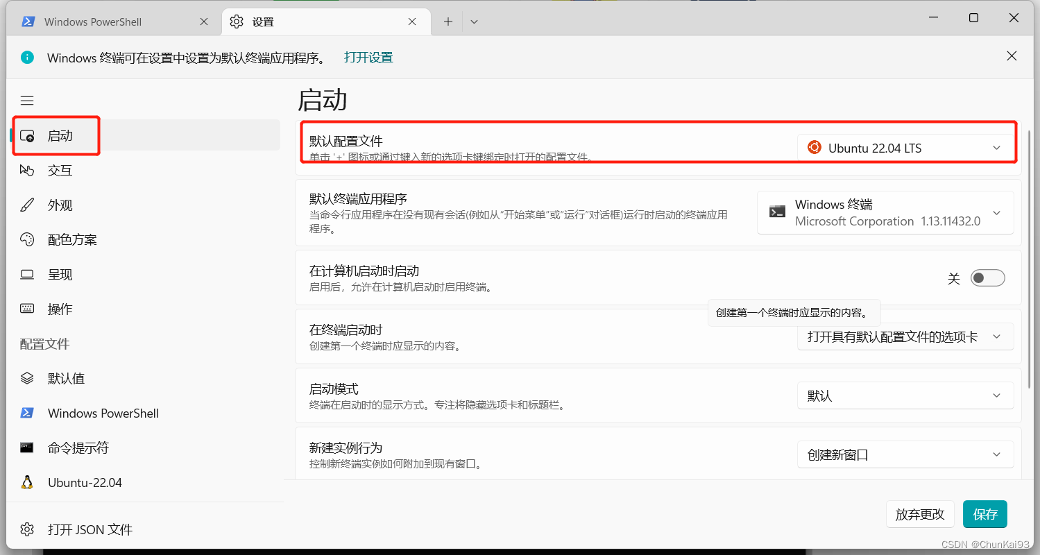This screenshot has height=555, width=1040.
Task: Open the 呈现 settings page
Action: point(146,274)
